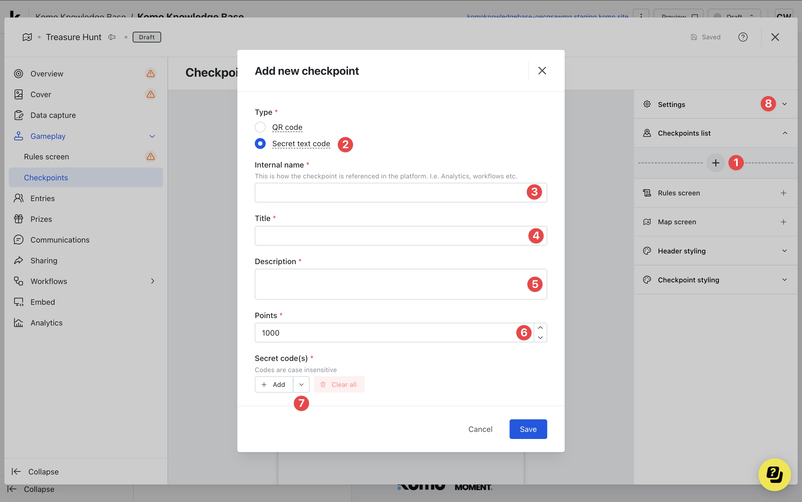Image resolution: width=802 pixels, height=502 pixels.
Task: Click the warning icon next to Cover
Action: (151, 94)
